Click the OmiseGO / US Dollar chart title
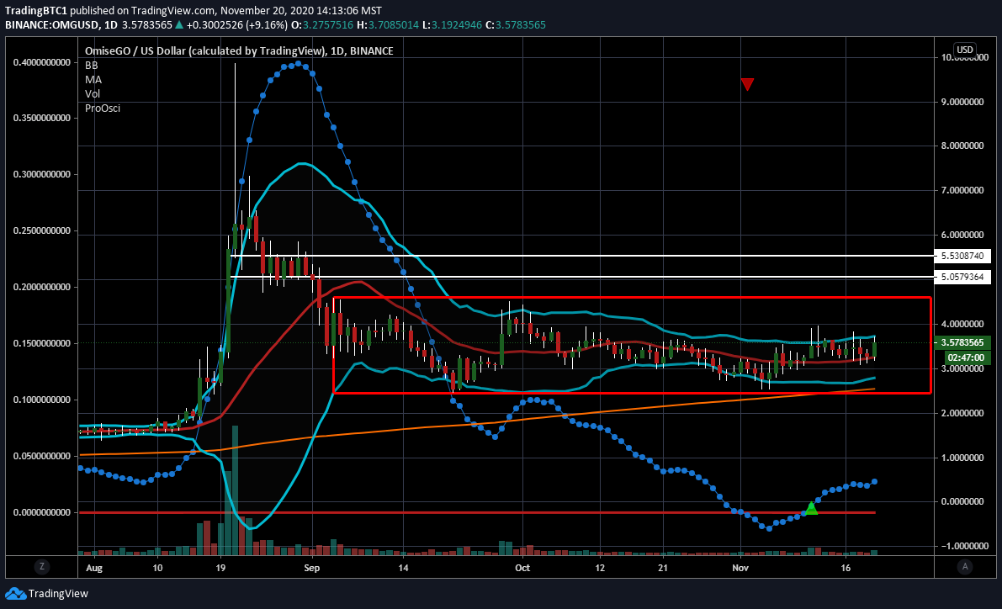This screenshot has height=609, width=1002. 239,51
